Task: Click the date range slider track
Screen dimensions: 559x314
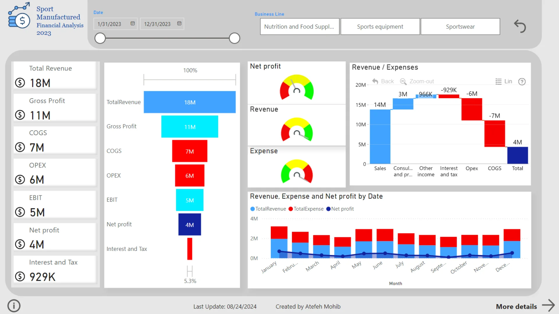Action: point(167,38)
